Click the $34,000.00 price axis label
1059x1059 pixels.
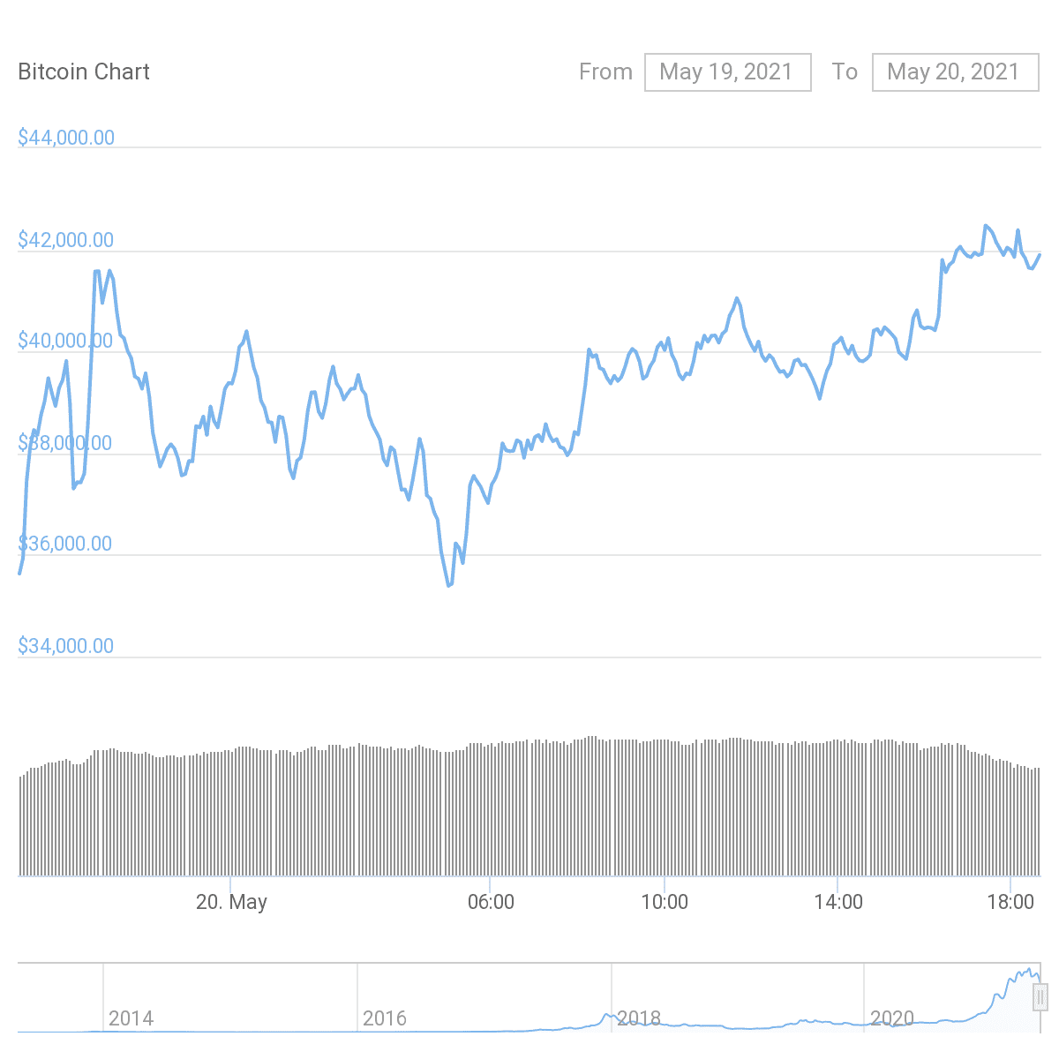[66, 646]
